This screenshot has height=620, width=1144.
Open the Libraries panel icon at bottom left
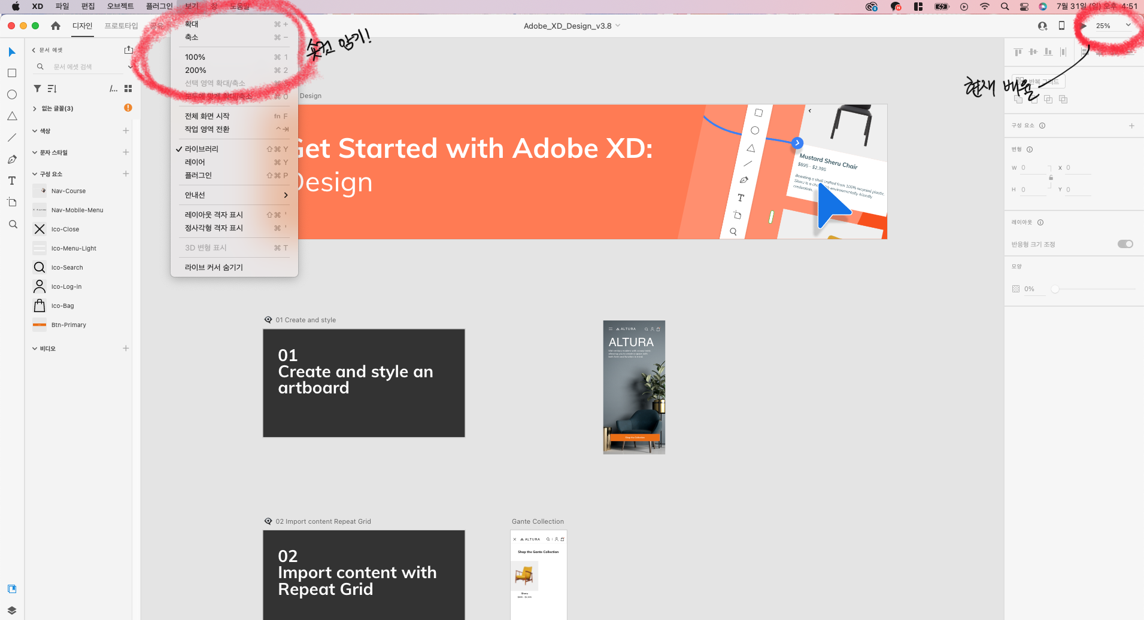(12, 589)
